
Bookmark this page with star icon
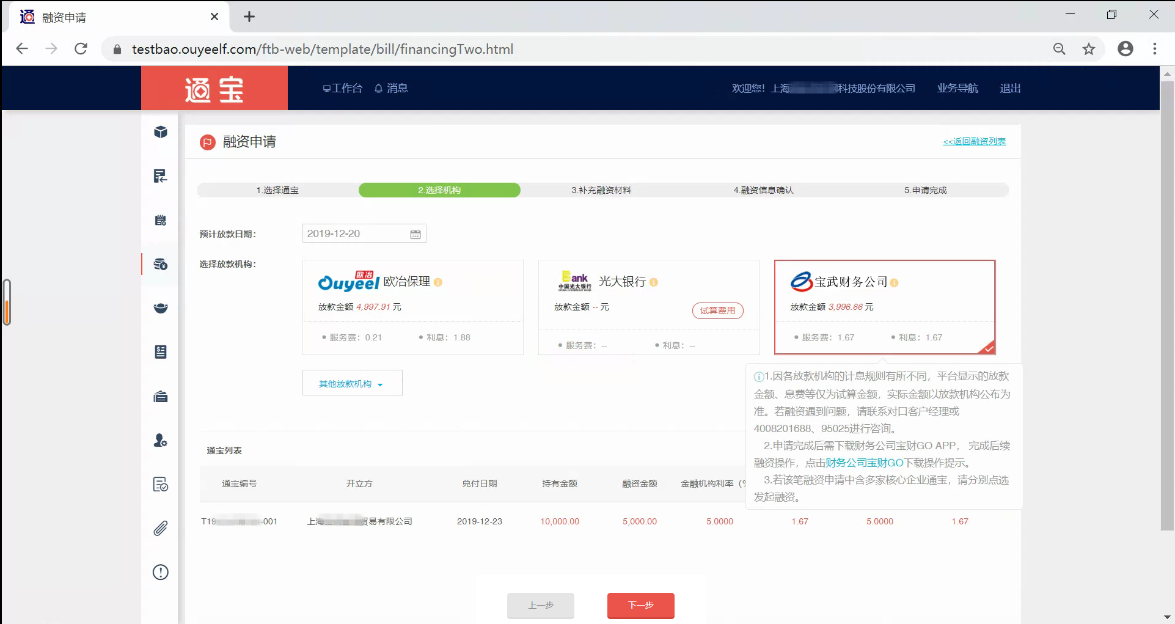[1089, 49]
